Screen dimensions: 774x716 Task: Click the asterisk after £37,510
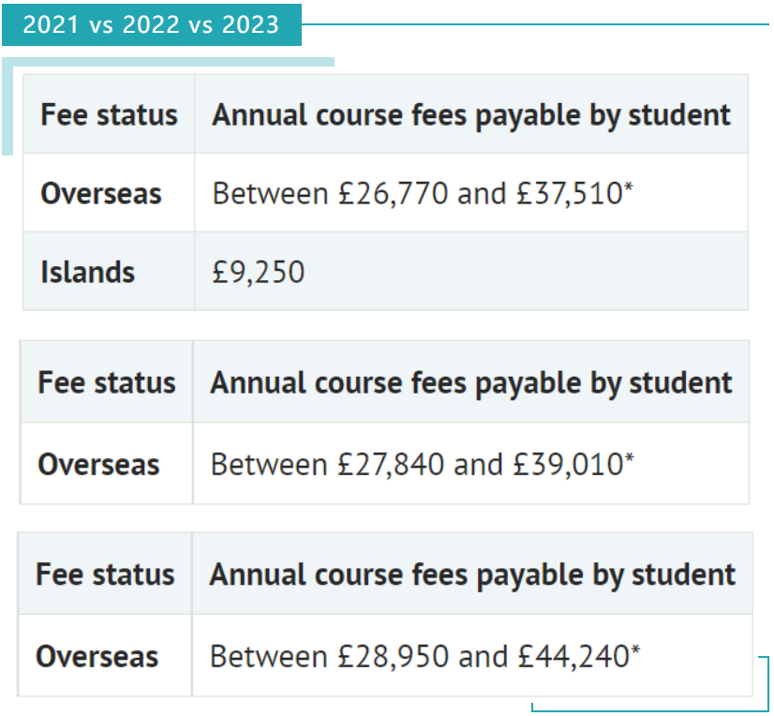pyautogui.click(x=629, y=187)
